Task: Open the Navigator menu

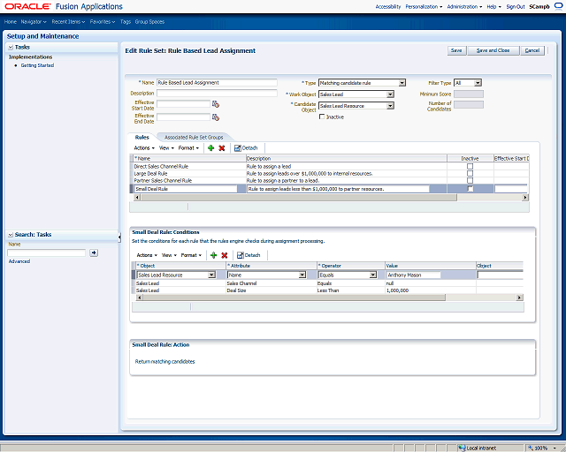Action: (34, 21)
